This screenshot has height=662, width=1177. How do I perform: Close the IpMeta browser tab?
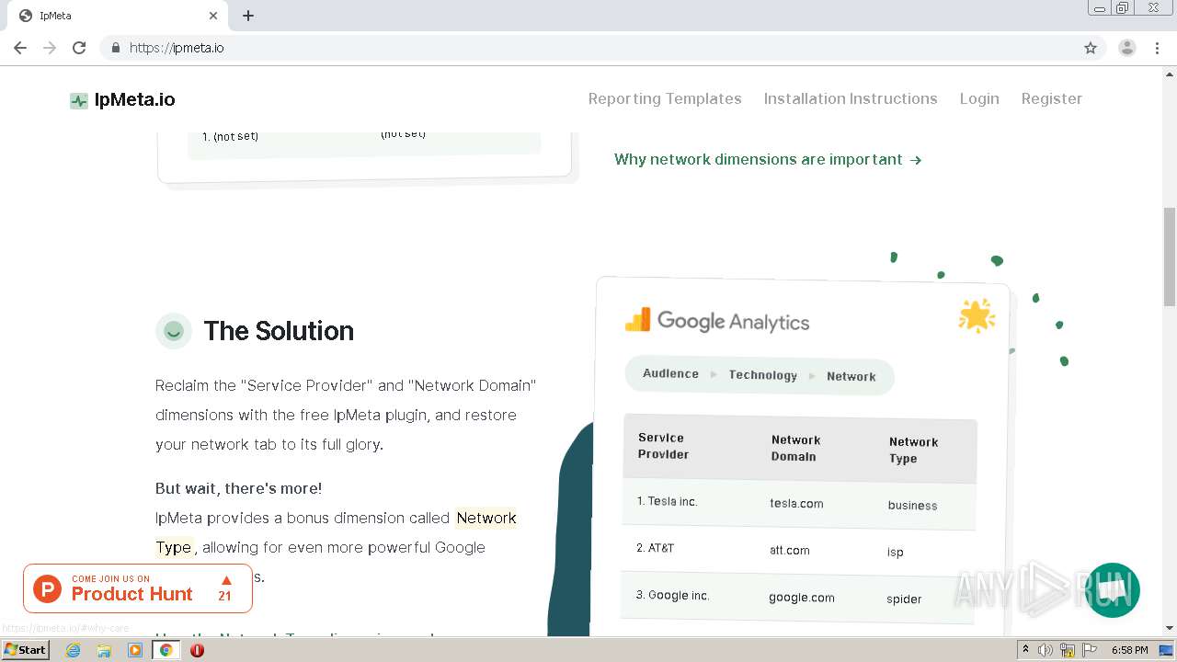click(213, 16)
